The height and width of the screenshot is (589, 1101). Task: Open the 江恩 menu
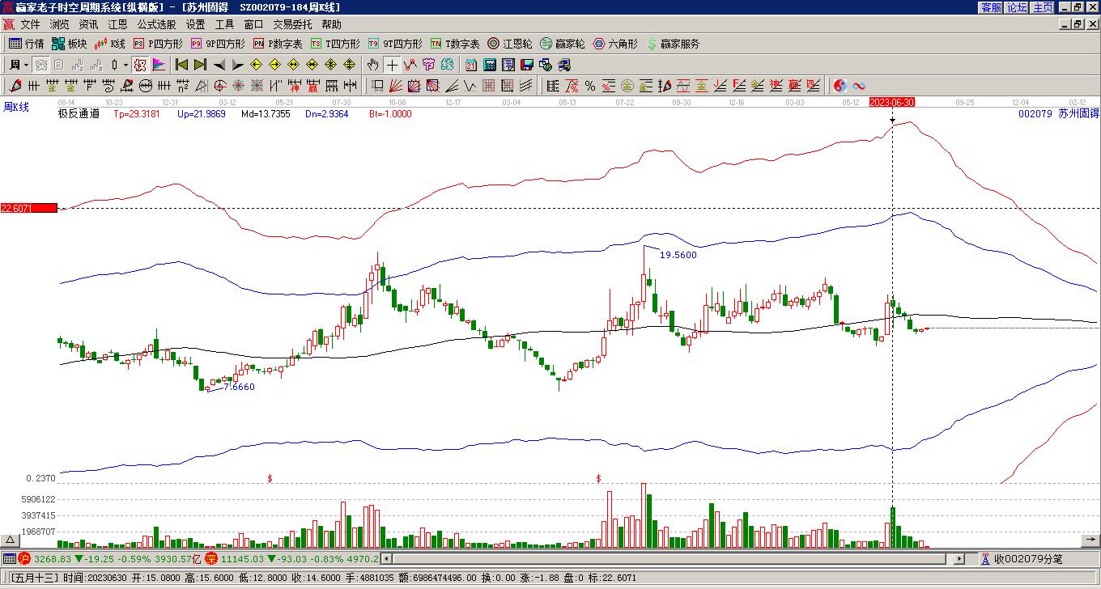pyautogui.click(x=117, y=25)
